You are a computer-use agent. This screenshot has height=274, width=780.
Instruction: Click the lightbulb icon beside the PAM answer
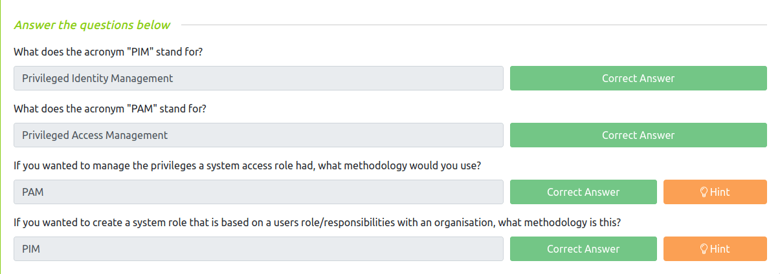click(x=704, y=192)
